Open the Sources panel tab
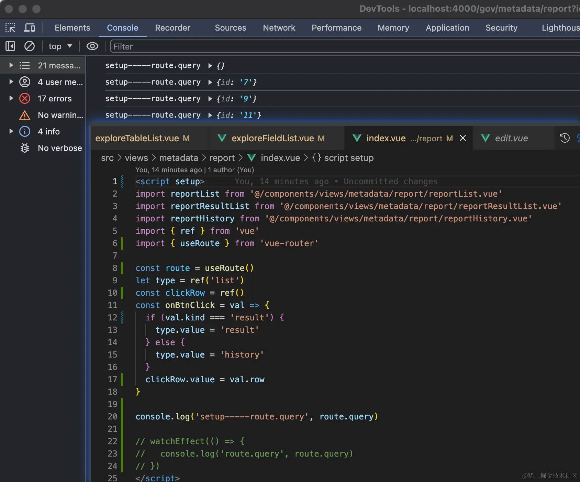Viewport: 580px width, 482px height. click(x=230, y=28)
